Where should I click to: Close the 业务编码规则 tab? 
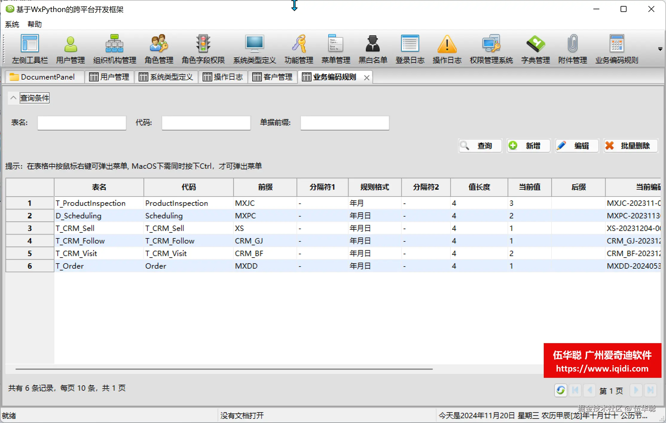[x=367, y=78]
